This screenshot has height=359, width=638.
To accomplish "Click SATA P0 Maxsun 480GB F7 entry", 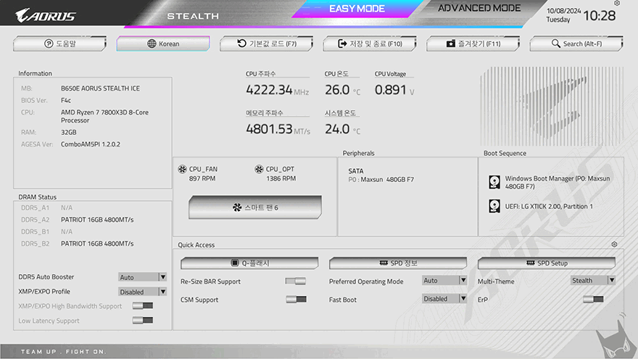I will [x=381, y=179].
